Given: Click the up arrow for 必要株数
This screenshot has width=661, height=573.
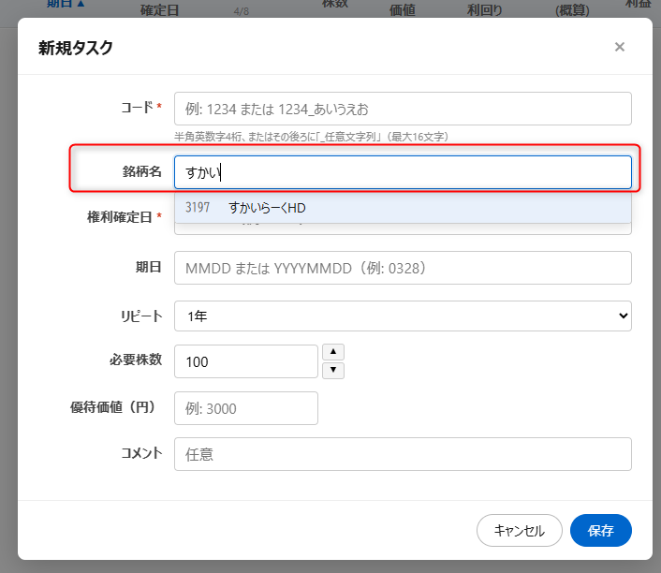Looking at the screenshot, I should pyautogui.click(x=332, y=352).
